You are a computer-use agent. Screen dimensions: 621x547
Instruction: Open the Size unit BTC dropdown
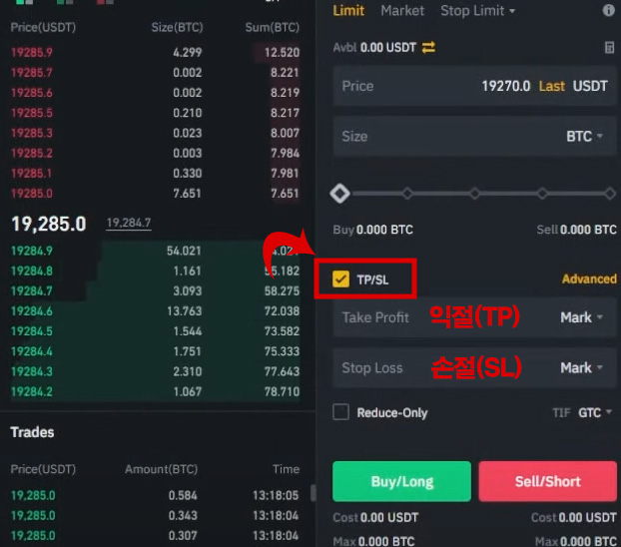pyautogui.click(x=584, y=136)
